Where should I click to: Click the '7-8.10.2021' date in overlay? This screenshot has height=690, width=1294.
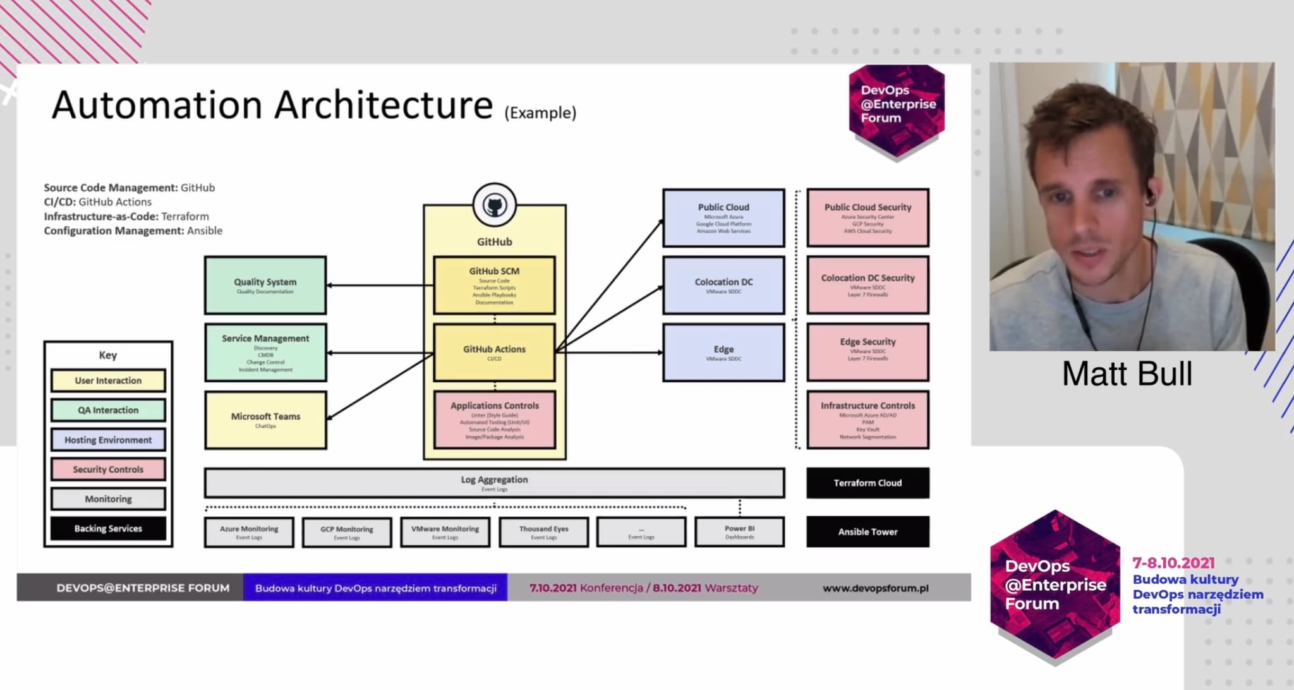1173,563
